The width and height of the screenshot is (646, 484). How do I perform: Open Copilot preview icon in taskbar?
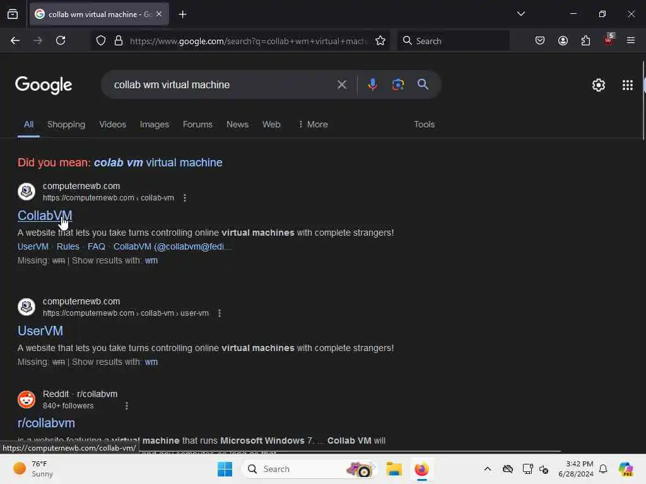[626, 469]
